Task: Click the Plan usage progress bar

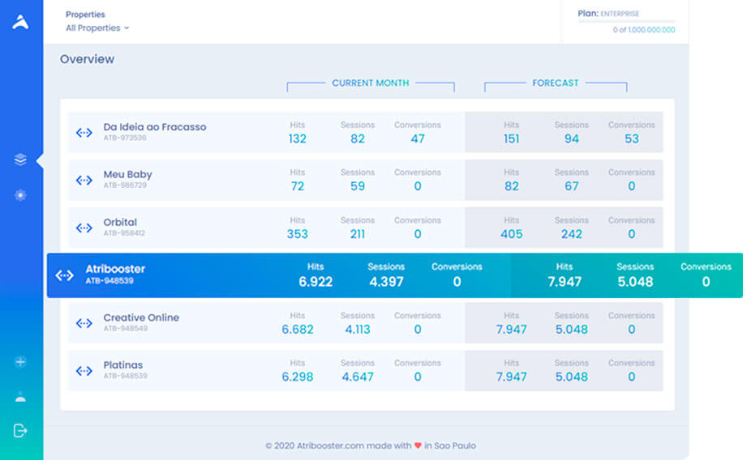Action: click(625, 21)
